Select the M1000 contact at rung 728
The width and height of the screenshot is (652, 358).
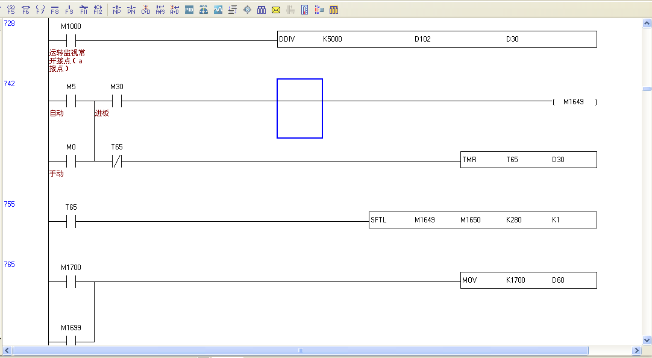(71, 40)
